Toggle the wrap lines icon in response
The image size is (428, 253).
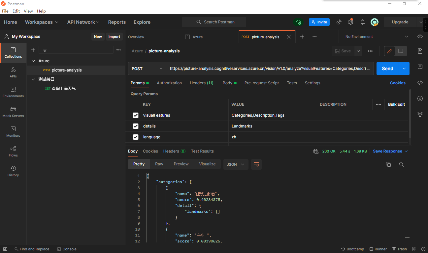(x=256, y=164)
